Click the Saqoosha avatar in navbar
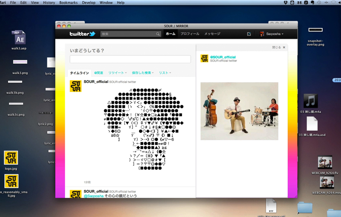This screenshot has height=217, width=341. pyautogui.click(x=262, y=34)
